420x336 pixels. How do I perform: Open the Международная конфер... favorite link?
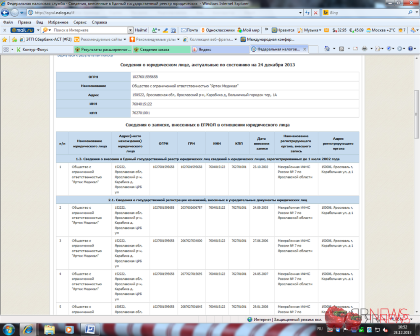[268, 39]
